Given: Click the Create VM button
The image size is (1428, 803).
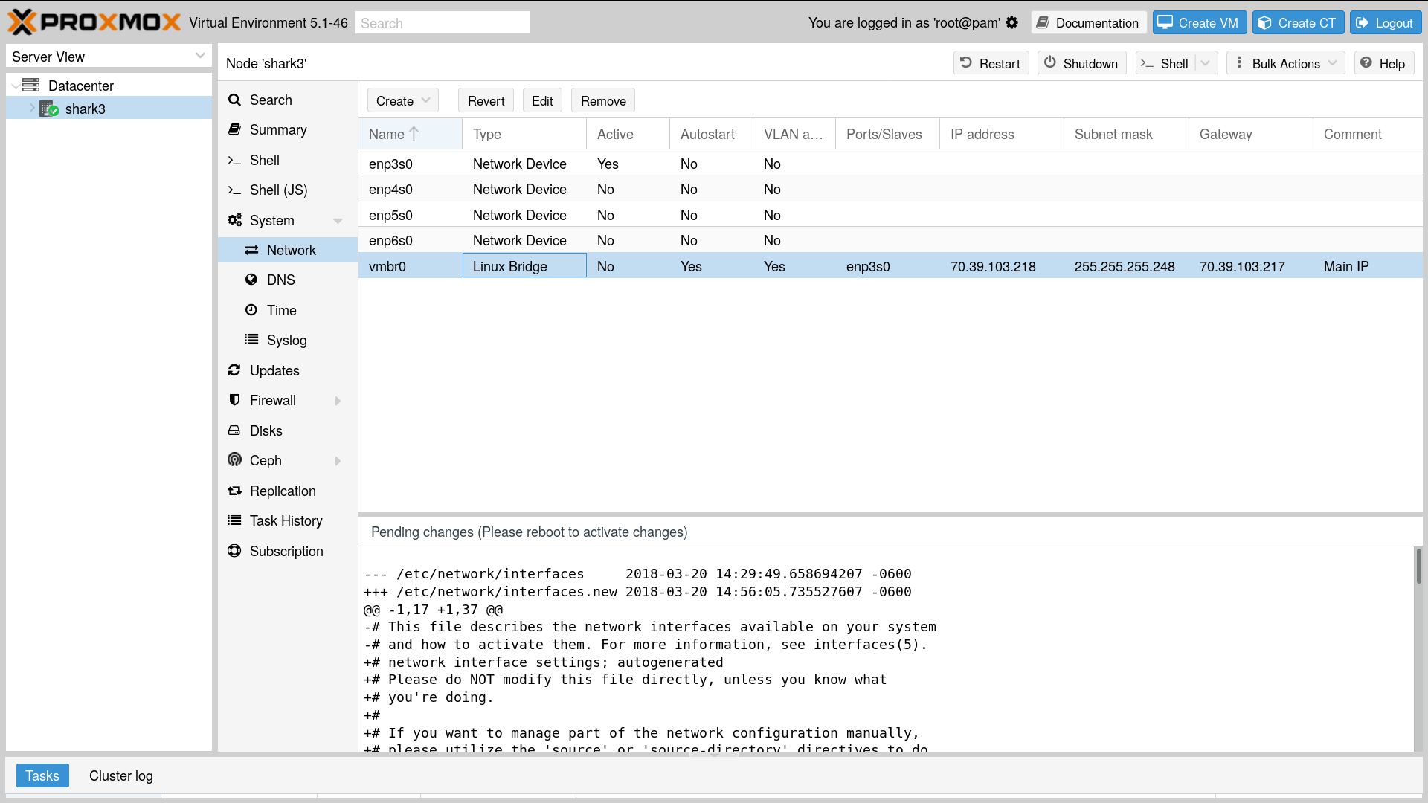Looking at the screenshot, I should click(x=1199, y=23).
